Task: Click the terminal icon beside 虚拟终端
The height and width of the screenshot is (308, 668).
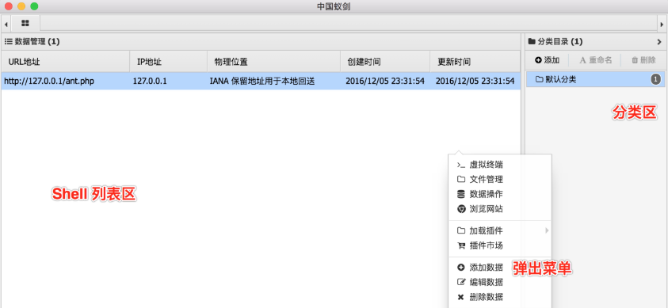Action: click(x=461, y=165)
